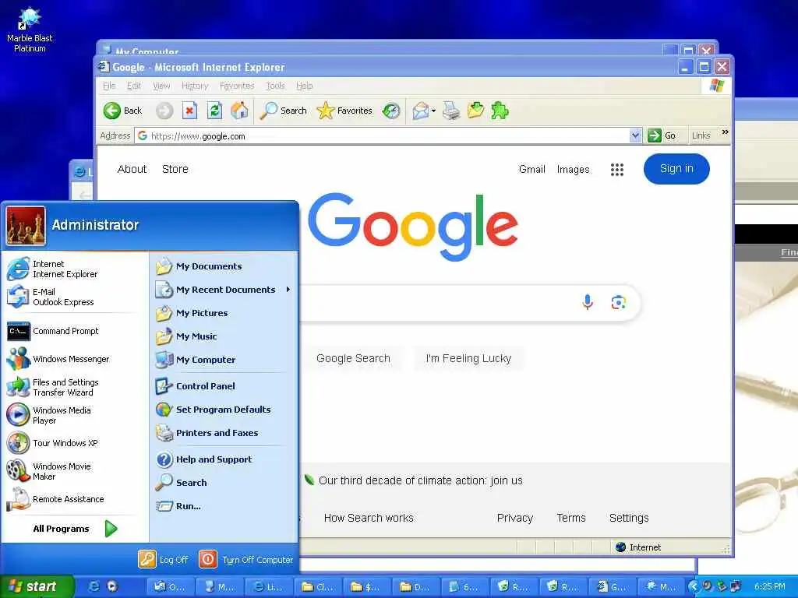Image resolution: width=798 pixels, height=598 pixels.
Task: Click the Store link on Google
Action: point(175,169)
